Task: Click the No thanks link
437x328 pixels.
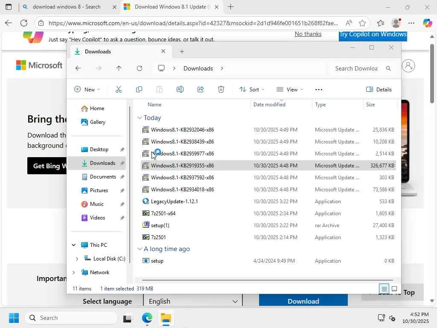Action: pyautogui.click(x=308, y=34)
